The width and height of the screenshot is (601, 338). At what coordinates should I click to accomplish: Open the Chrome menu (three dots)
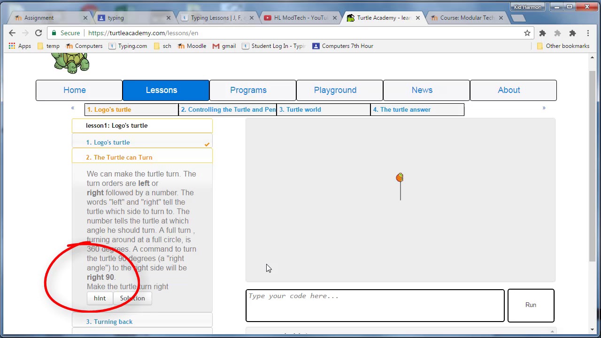(587, 33)
